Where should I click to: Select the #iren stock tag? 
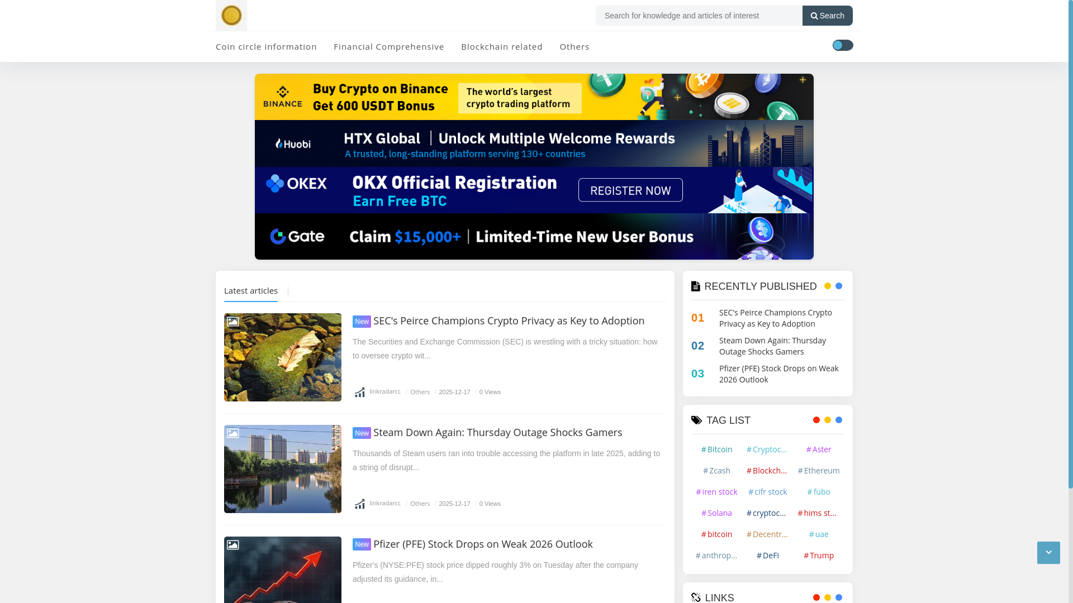[716, 492]
